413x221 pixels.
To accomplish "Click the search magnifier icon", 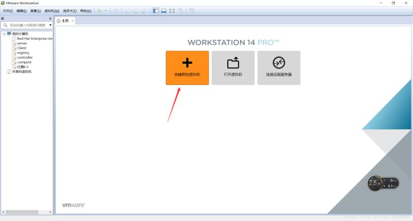I will [x=5, y=25].
